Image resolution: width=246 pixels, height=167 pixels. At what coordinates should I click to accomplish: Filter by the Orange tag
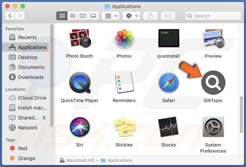[x=26, y=158]
